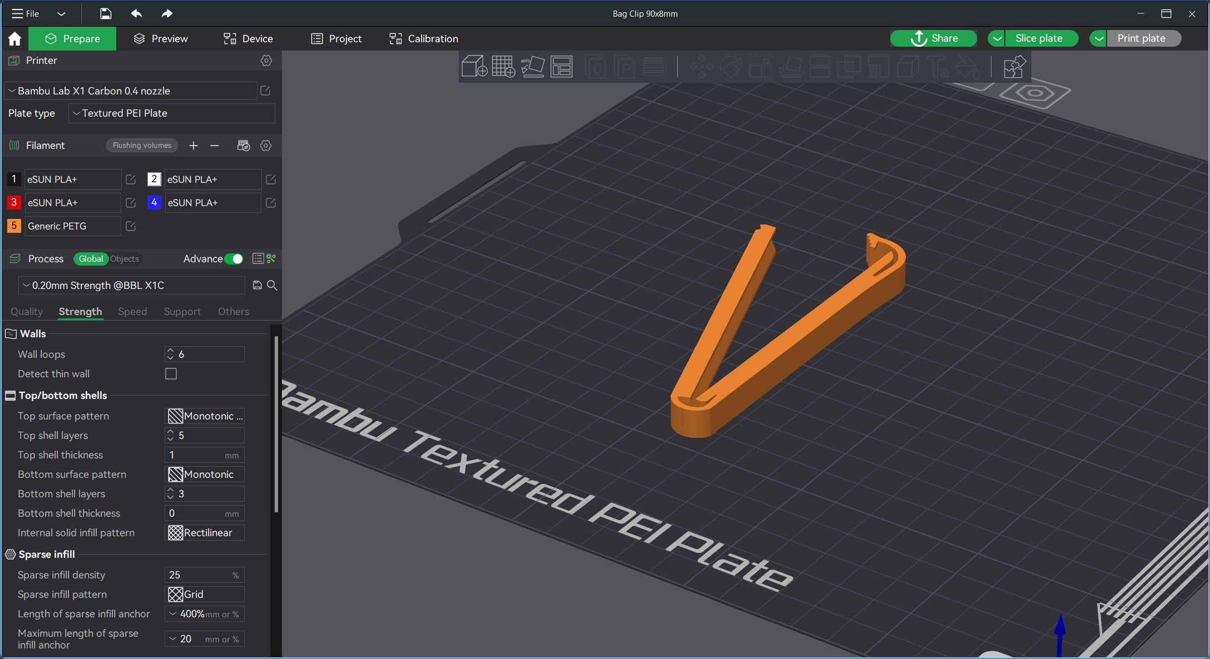Expand the Sparse infill section
The image size is (1210, 659).
pyautogui.click(x=46, y=555)
